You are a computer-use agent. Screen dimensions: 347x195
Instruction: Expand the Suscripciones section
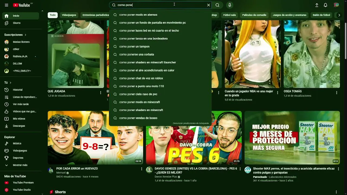[15, 35]
